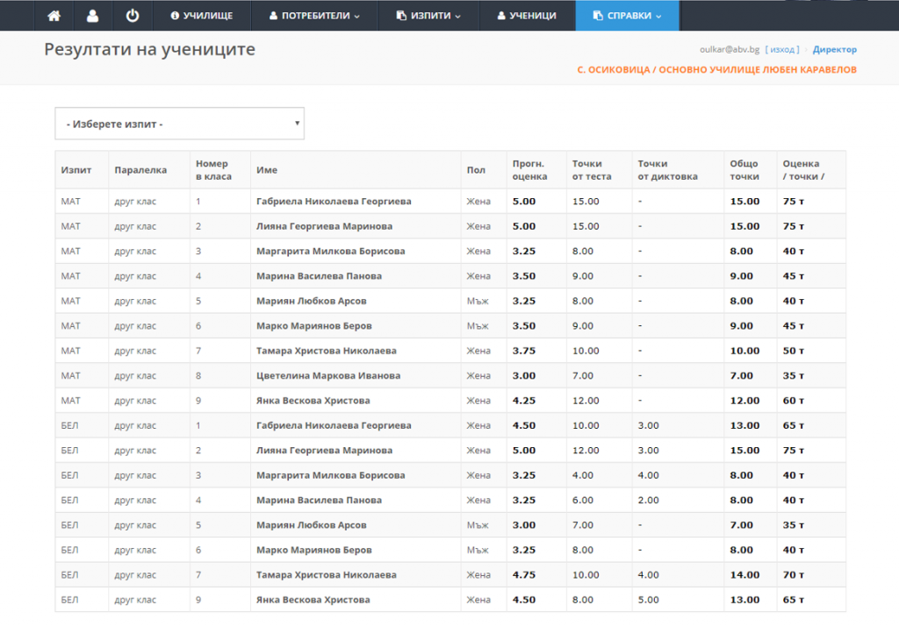Click the school name ОСНОВНО УЧИЛИЩЕ ЛЮБЕН КАРАВЕЛОВ
The width and height of the screenshot is (899, 626).
[758, 70]
